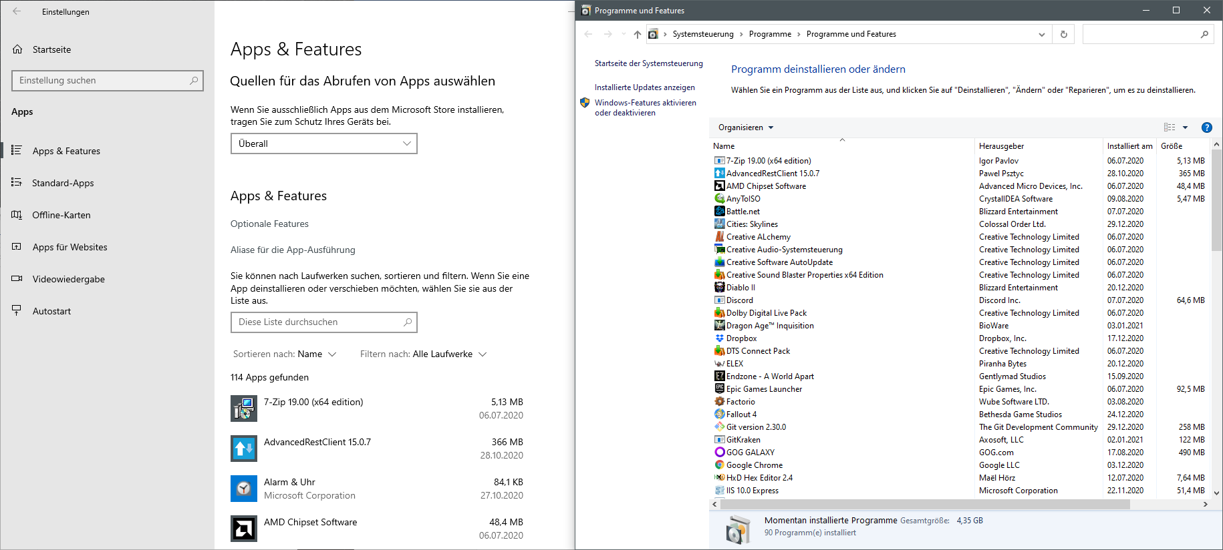
Task: Click the search magnifier in Einstellung suchen
Action: tap(194, 80)
